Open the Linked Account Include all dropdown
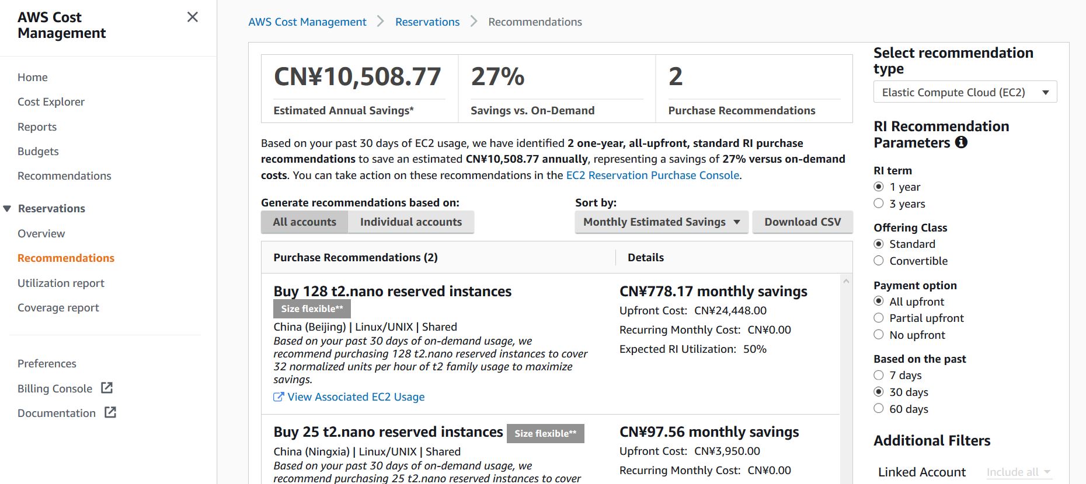 pyautogui.click(x=1019, y=472)
